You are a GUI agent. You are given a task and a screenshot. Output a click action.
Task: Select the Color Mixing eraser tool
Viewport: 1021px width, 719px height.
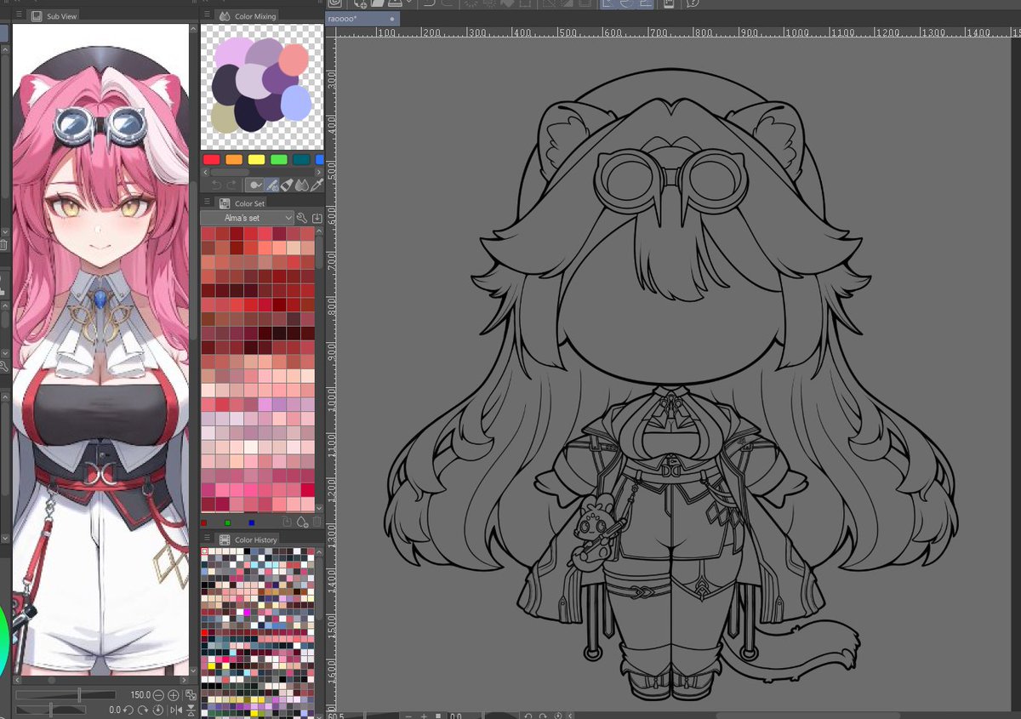[x=287, y=185]
